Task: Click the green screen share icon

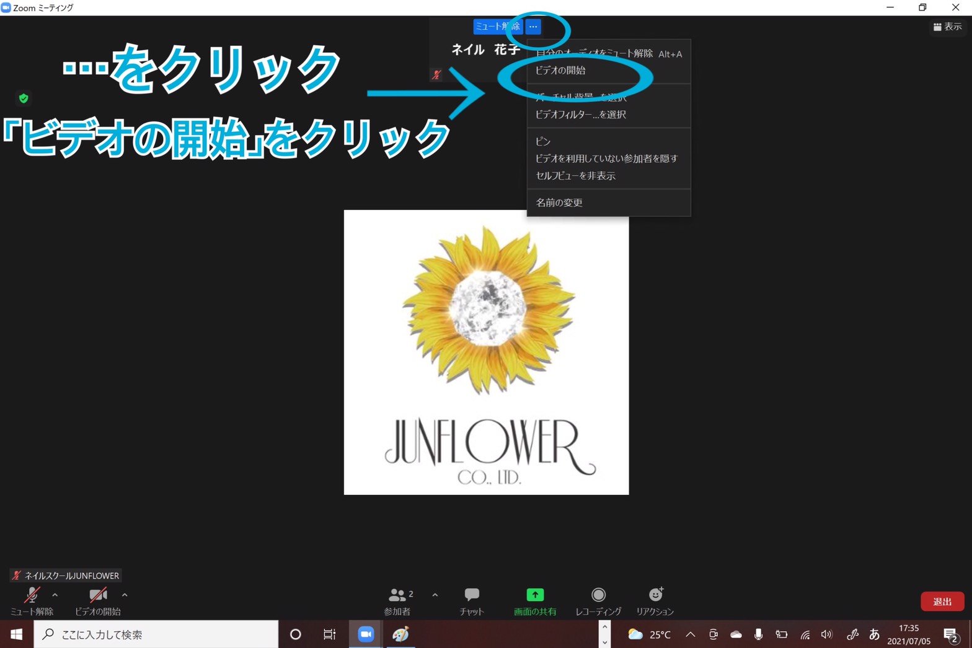Action: (535, 595)
